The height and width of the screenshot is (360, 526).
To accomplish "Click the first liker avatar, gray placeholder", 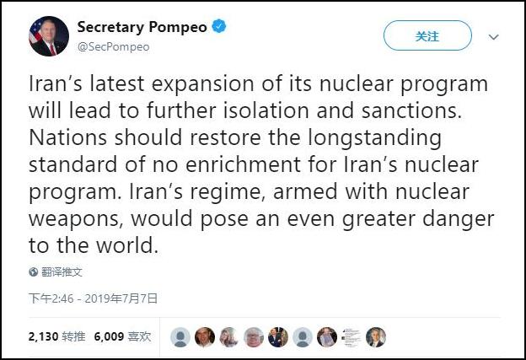I will pyautogui.click(x=180, y=337).
